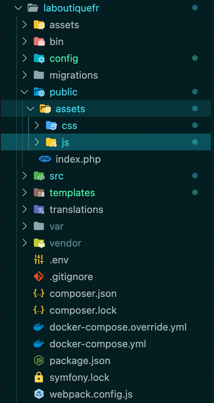Open docker-compose.override.yml
Image resolution: width=214 pixels, height=403 pixels.
(118, 327)
